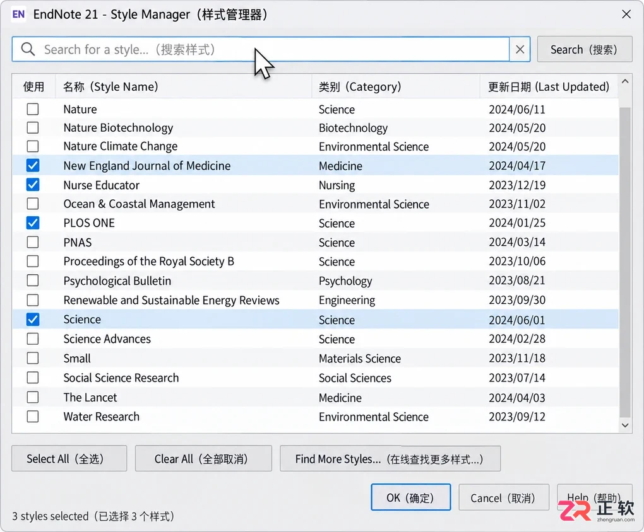
Task: Enable the Nature Biotechnology checkbox
Action: [x=33, y=127]
